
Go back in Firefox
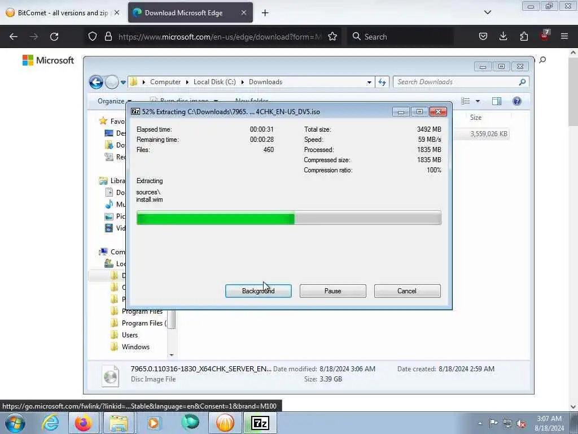[14, 37]
